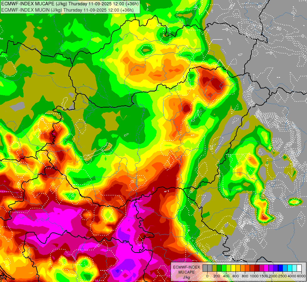The image size is (307, 282).
Task: Click the MUCIN header line at the top
Action: coord(67,10)
